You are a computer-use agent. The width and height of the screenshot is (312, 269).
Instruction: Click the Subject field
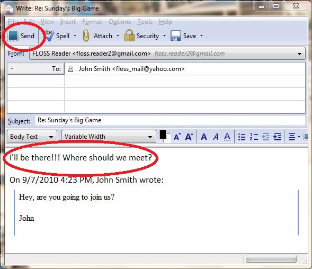170,120
